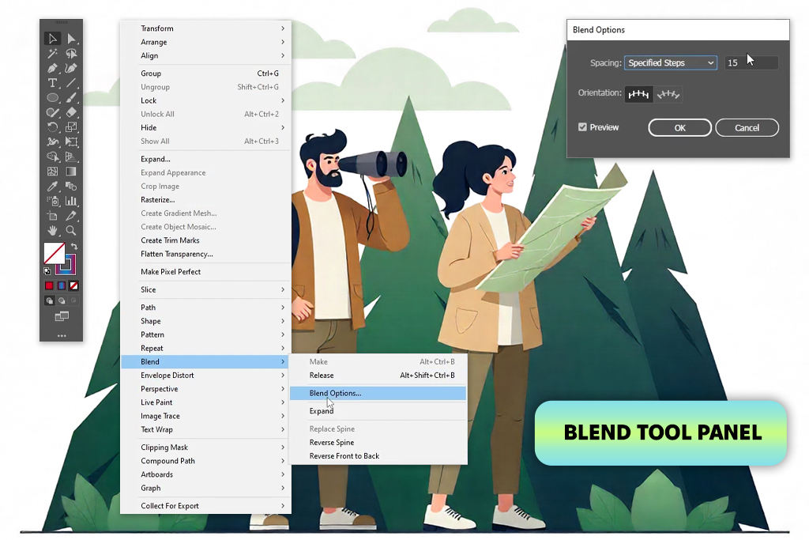This screenshot has height=540, width=809.
Task: Select the Hand tool
Action: 52,230
